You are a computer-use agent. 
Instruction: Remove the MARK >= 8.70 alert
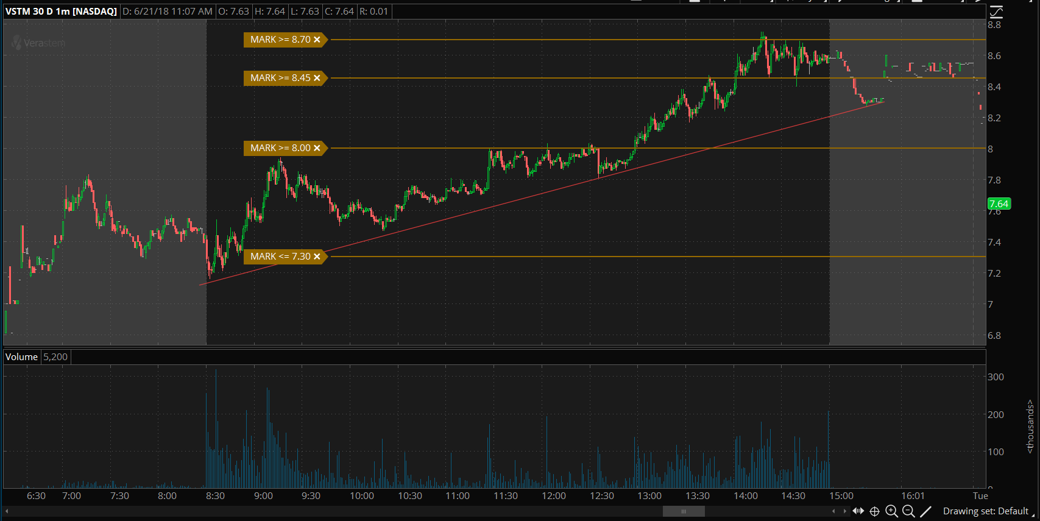click(317, 40)
